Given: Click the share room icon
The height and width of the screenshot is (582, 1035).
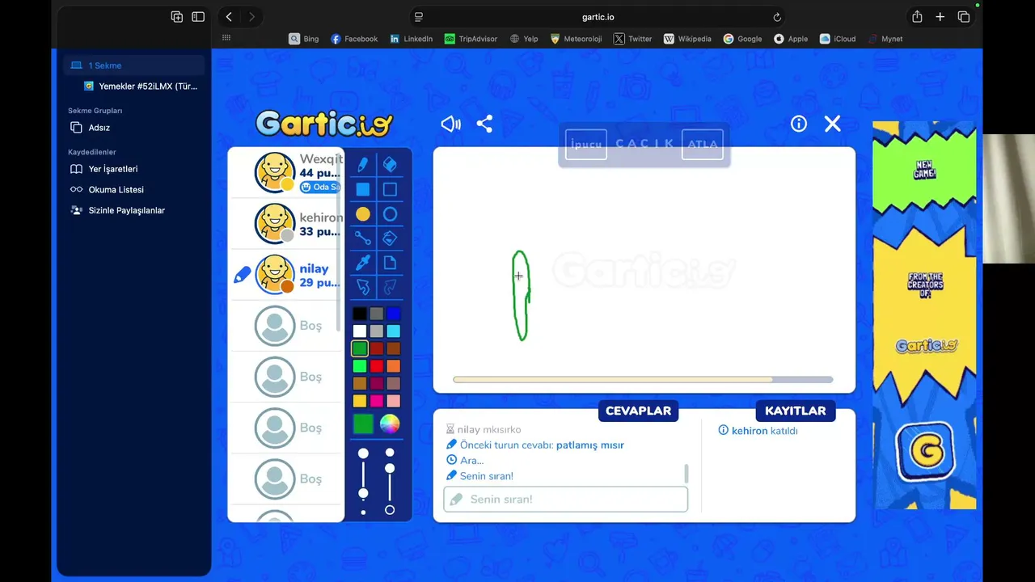Looking at the screenshot, I should pos(484,124).
